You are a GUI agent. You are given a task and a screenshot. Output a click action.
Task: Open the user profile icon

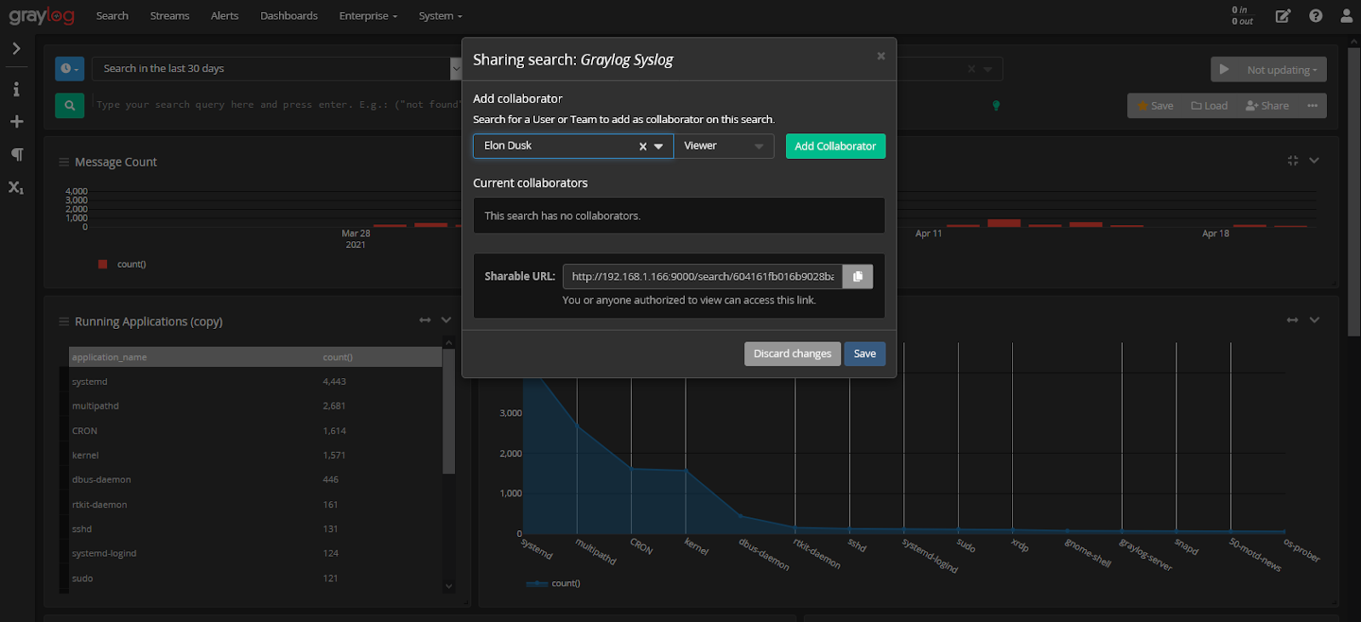(1347, 15)
